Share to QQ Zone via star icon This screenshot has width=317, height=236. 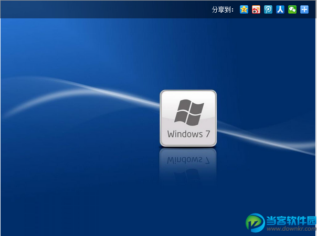tap(244, 9)
